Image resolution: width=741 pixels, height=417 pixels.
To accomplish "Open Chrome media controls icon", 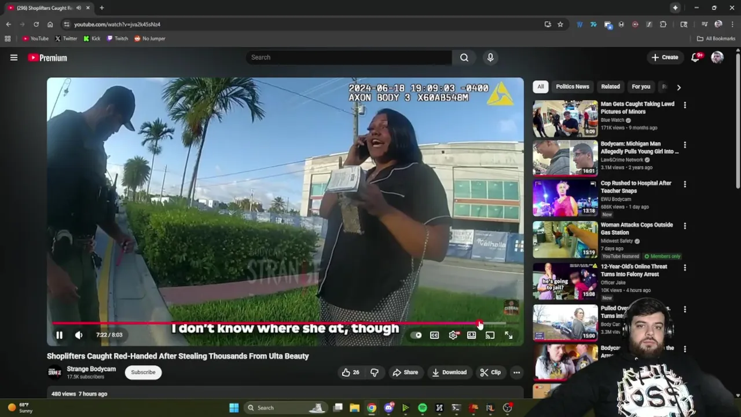I will (x=705, y=24).
